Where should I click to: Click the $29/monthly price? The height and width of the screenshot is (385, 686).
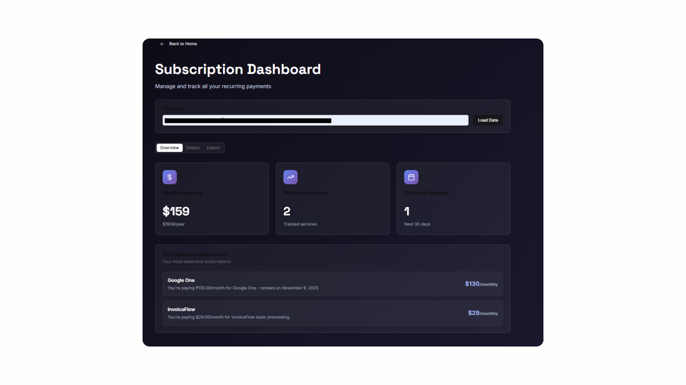tap(483, 313)
